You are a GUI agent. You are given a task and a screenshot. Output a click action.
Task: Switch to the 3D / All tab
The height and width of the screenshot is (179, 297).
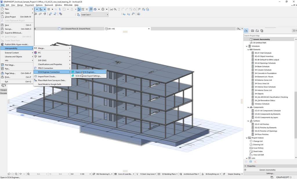click(x=111, y=29)
